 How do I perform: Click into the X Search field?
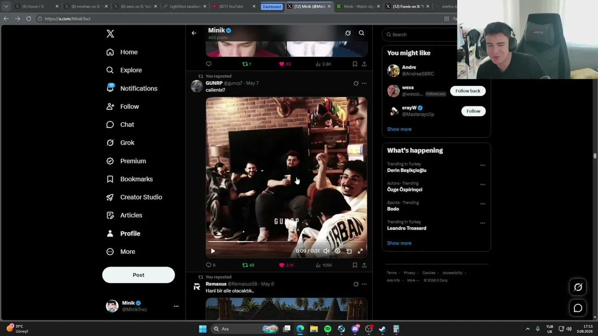tap(420, 35)
